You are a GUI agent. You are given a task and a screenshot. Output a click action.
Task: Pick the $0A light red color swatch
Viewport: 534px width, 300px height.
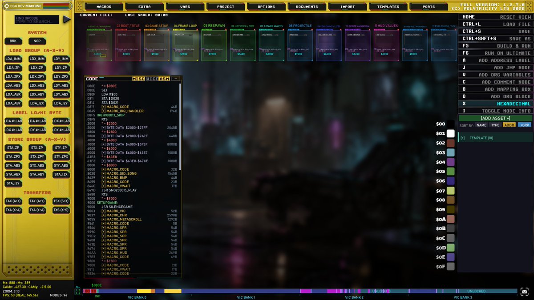pos(451,219)
